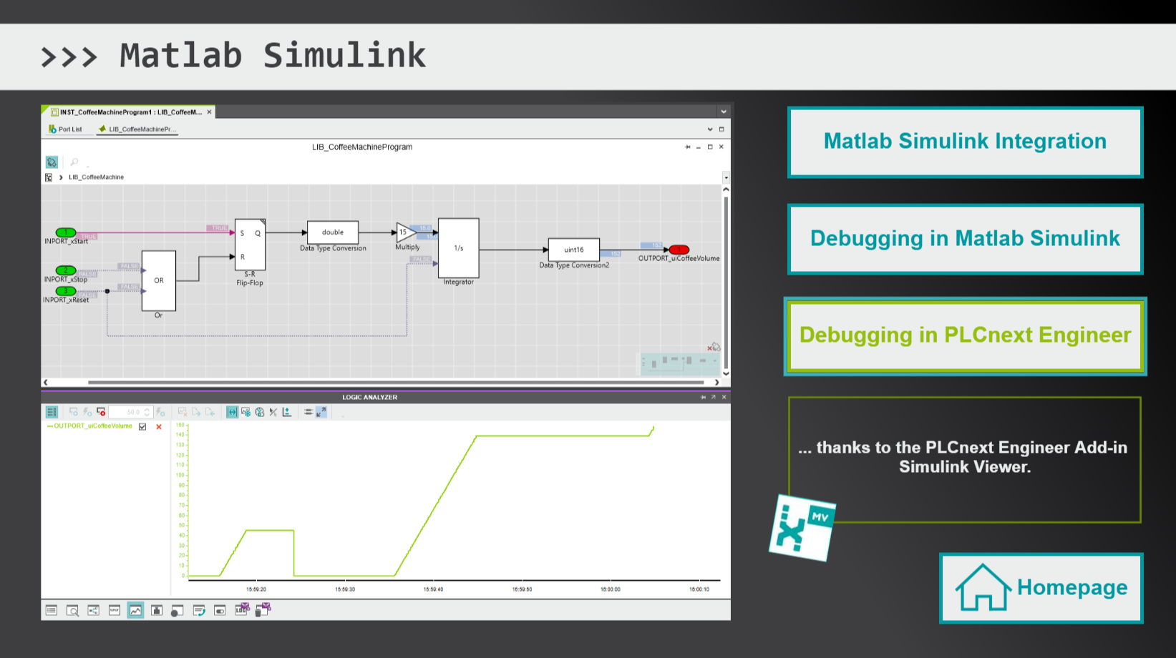
Task: Click the import recording icon
Action: pos(210,412)
